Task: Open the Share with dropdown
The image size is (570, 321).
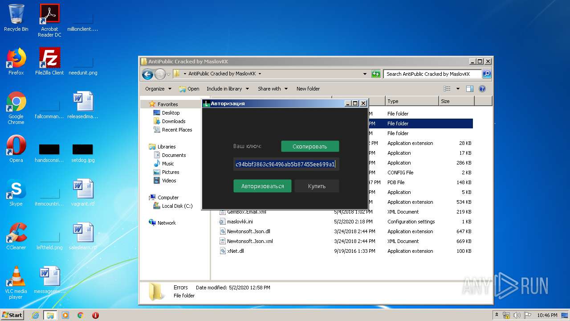Action: click(x=273, y=89)
